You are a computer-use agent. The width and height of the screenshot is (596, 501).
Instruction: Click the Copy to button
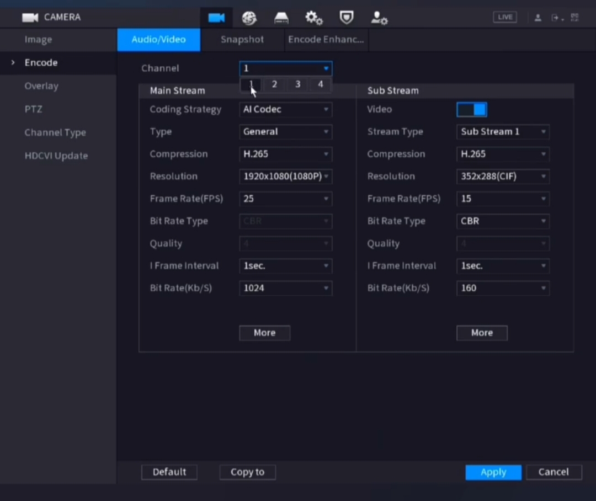[x=247, y=472]
